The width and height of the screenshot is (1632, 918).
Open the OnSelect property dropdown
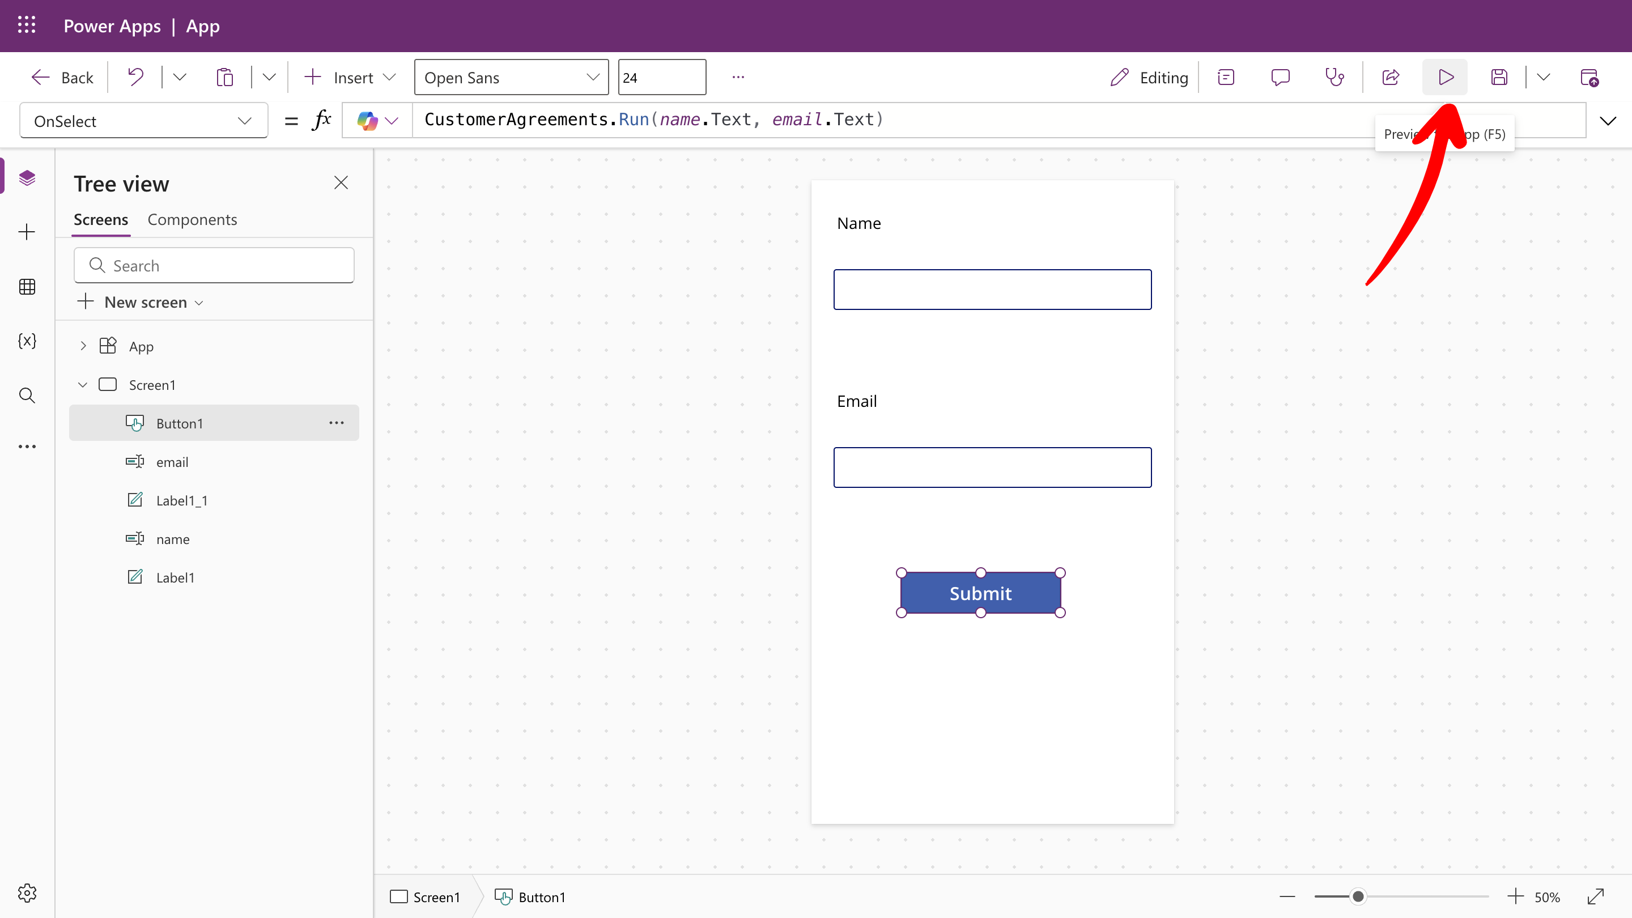(x=143, y=120)
